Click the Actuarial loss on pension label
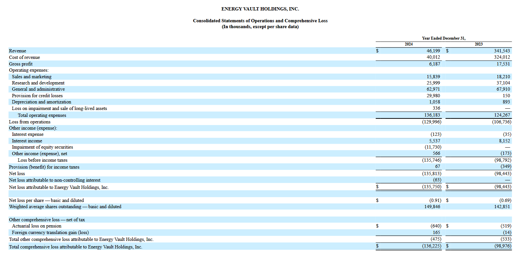 [36, 226]
